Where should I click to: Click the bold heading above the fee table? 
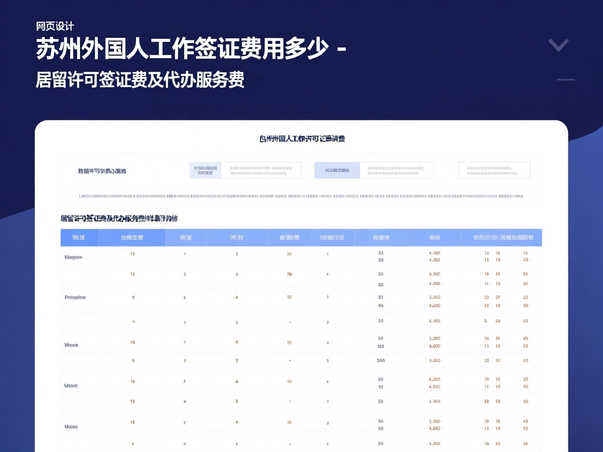(x=119, y=218)
